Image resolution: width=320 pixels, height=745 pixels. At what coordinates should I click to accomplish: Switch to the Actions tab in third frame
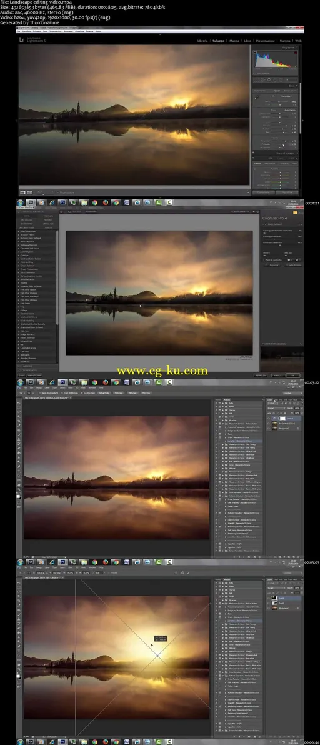coord(227,399)
